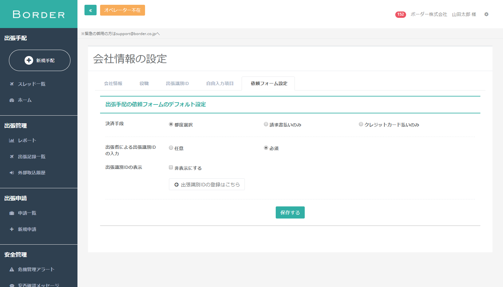Switch to the 出張識別ID tab

tap(177, 83)
